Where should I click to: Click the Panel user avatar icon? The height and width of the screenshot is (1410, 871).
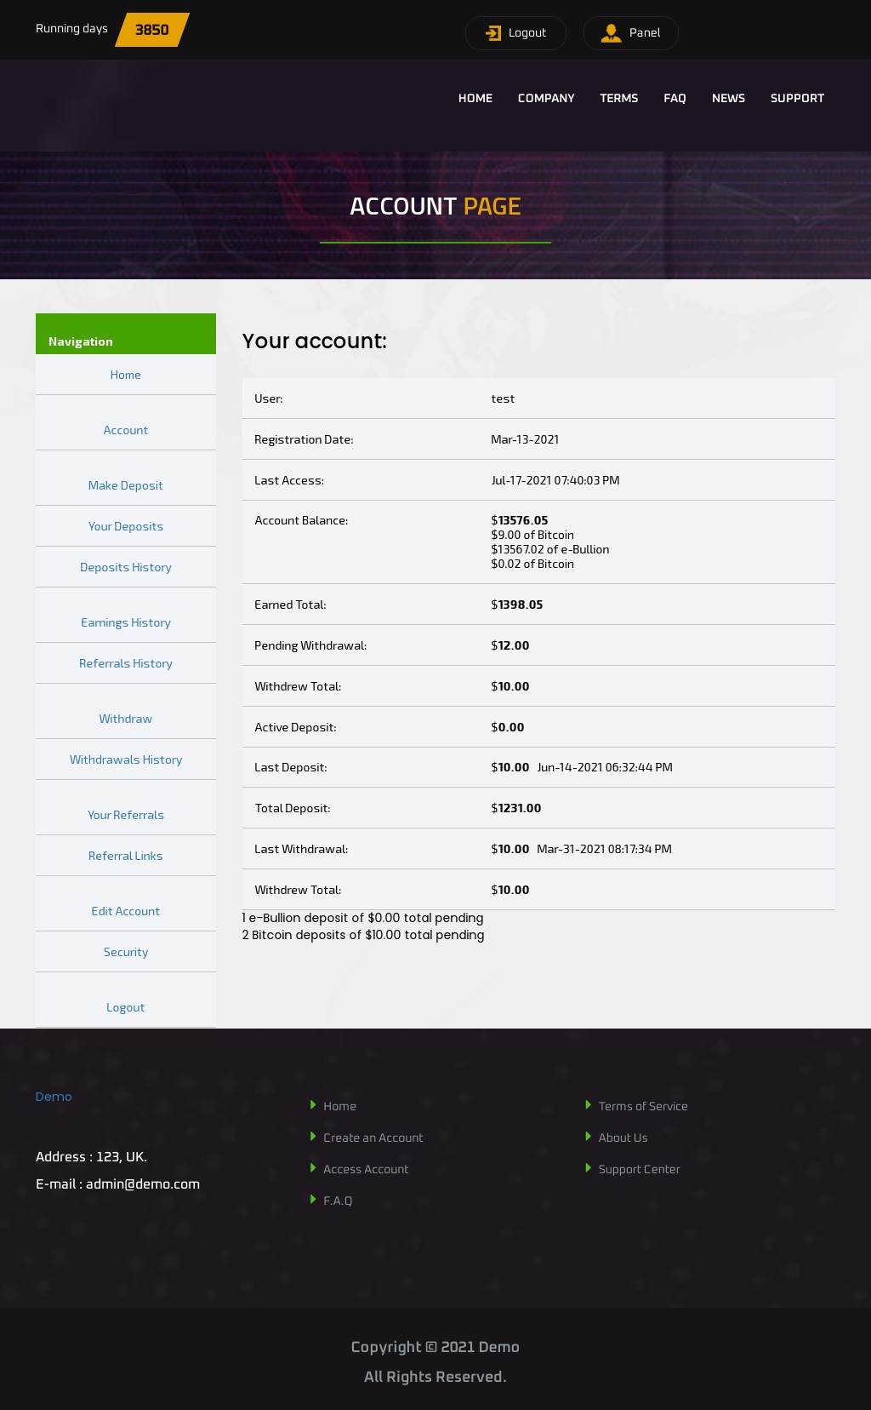pos(611,33)
